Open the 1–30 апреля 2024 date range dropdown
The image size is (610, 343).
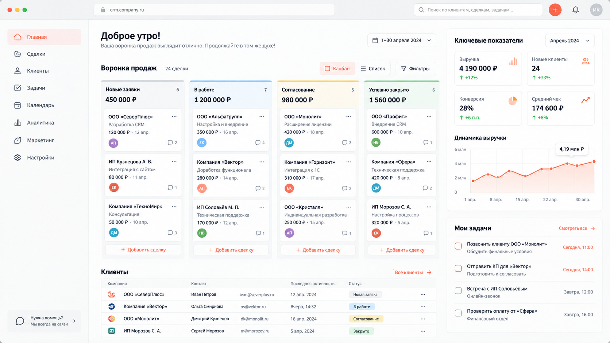pos(402,40)
